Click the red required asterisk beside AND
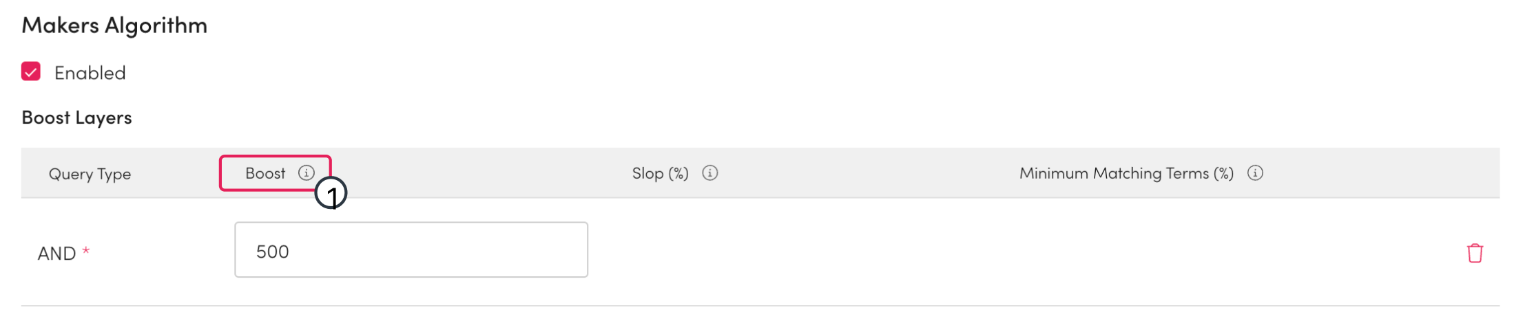This screenshot has width=1514, height=312. tap(86, 252)
